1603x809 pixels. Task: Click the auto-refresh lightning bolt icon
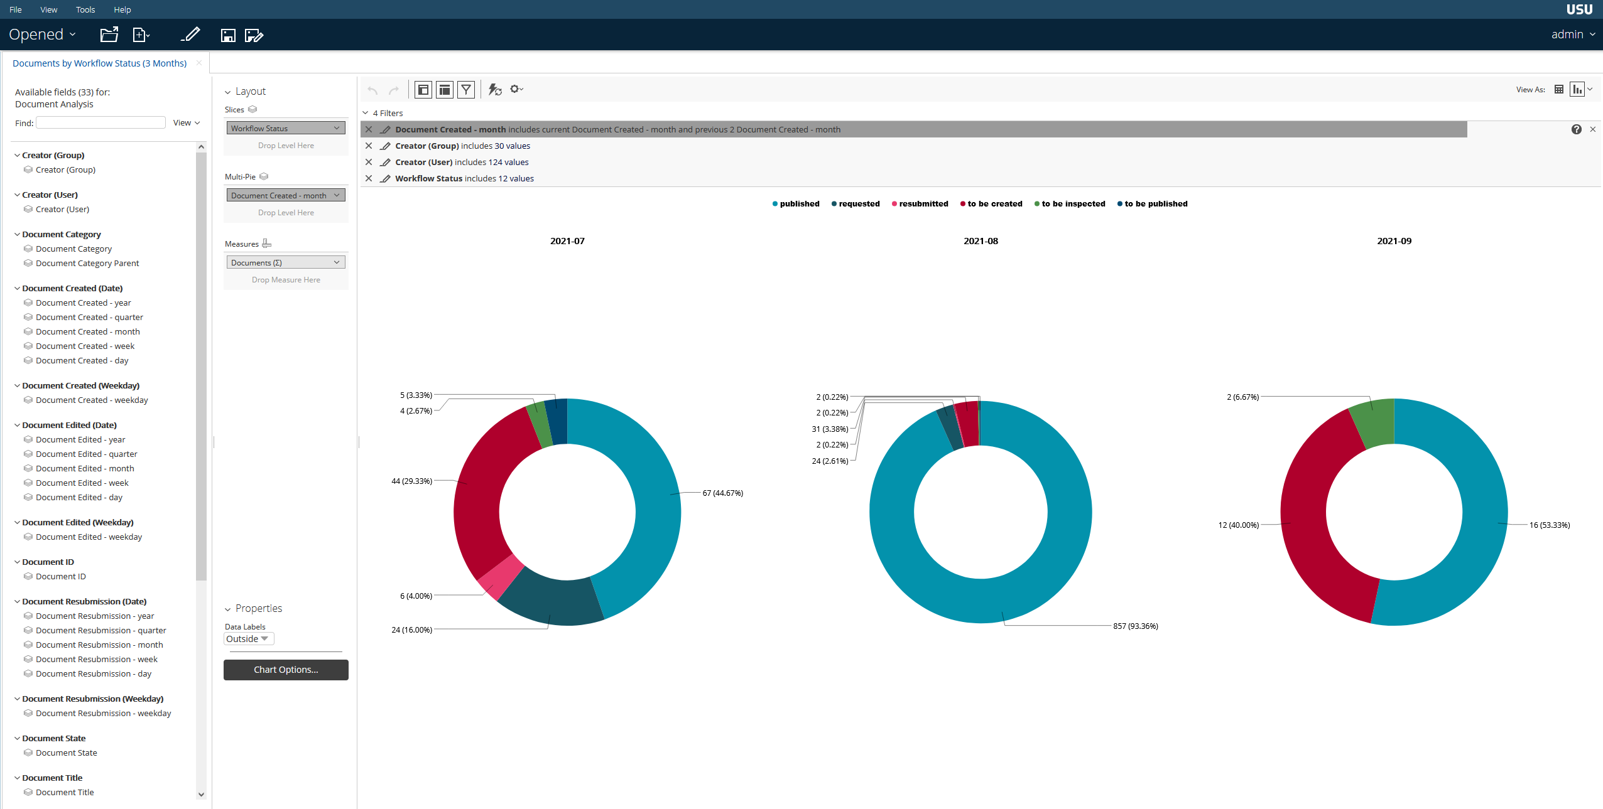pyautogui.click(x=495, y=90)
